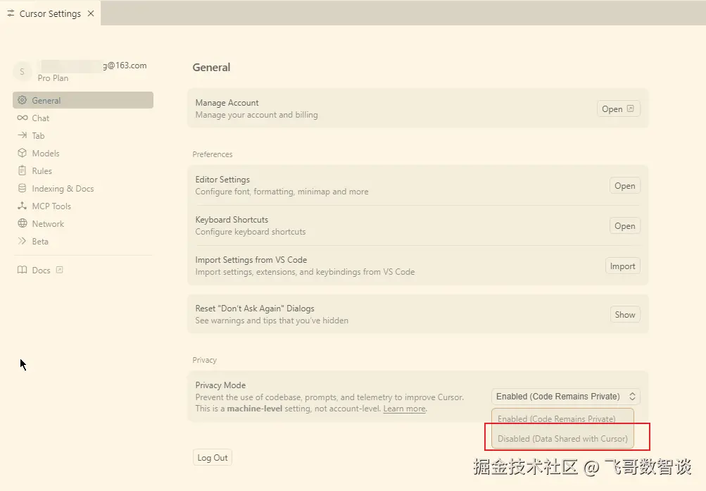Click the account avatar circle
Screen dimensions: 706x491
pyautogui.click(x=23, y=71)
